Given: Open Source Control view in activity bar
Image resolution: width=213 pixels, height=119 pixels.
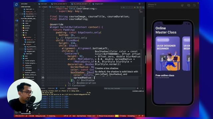Looking at the screenshot, I should pos(16,15).
